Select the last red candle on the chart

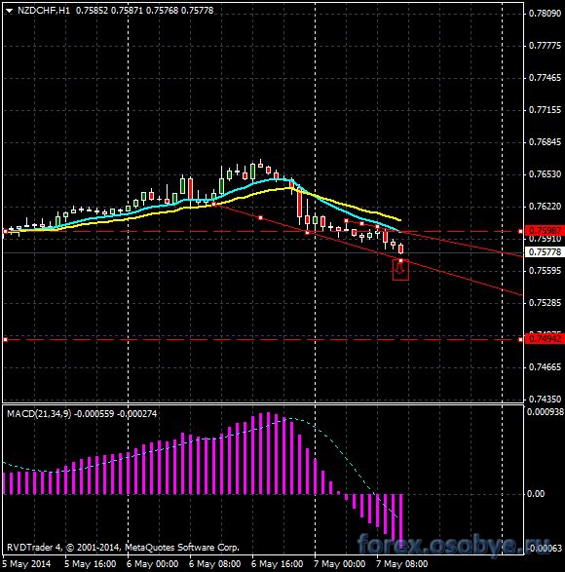[x=401, y=248]
